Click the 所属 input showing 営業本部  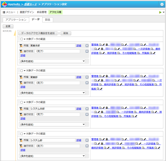(52, 46)
